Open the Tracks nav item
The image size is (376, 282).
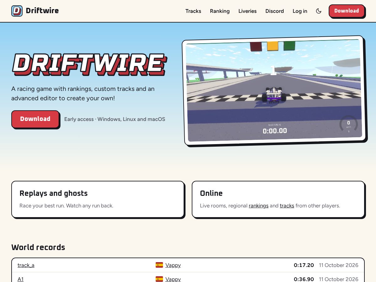click(x=193, y=11)
